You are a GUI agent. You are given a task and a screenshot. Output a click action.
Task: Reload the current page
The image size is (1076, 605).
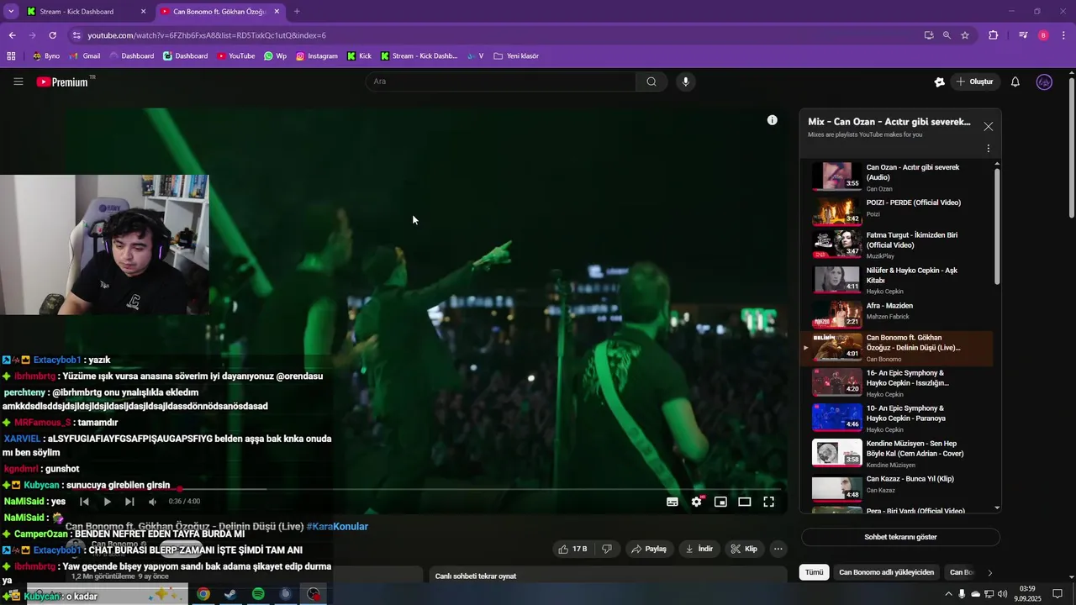click(52, 35)
